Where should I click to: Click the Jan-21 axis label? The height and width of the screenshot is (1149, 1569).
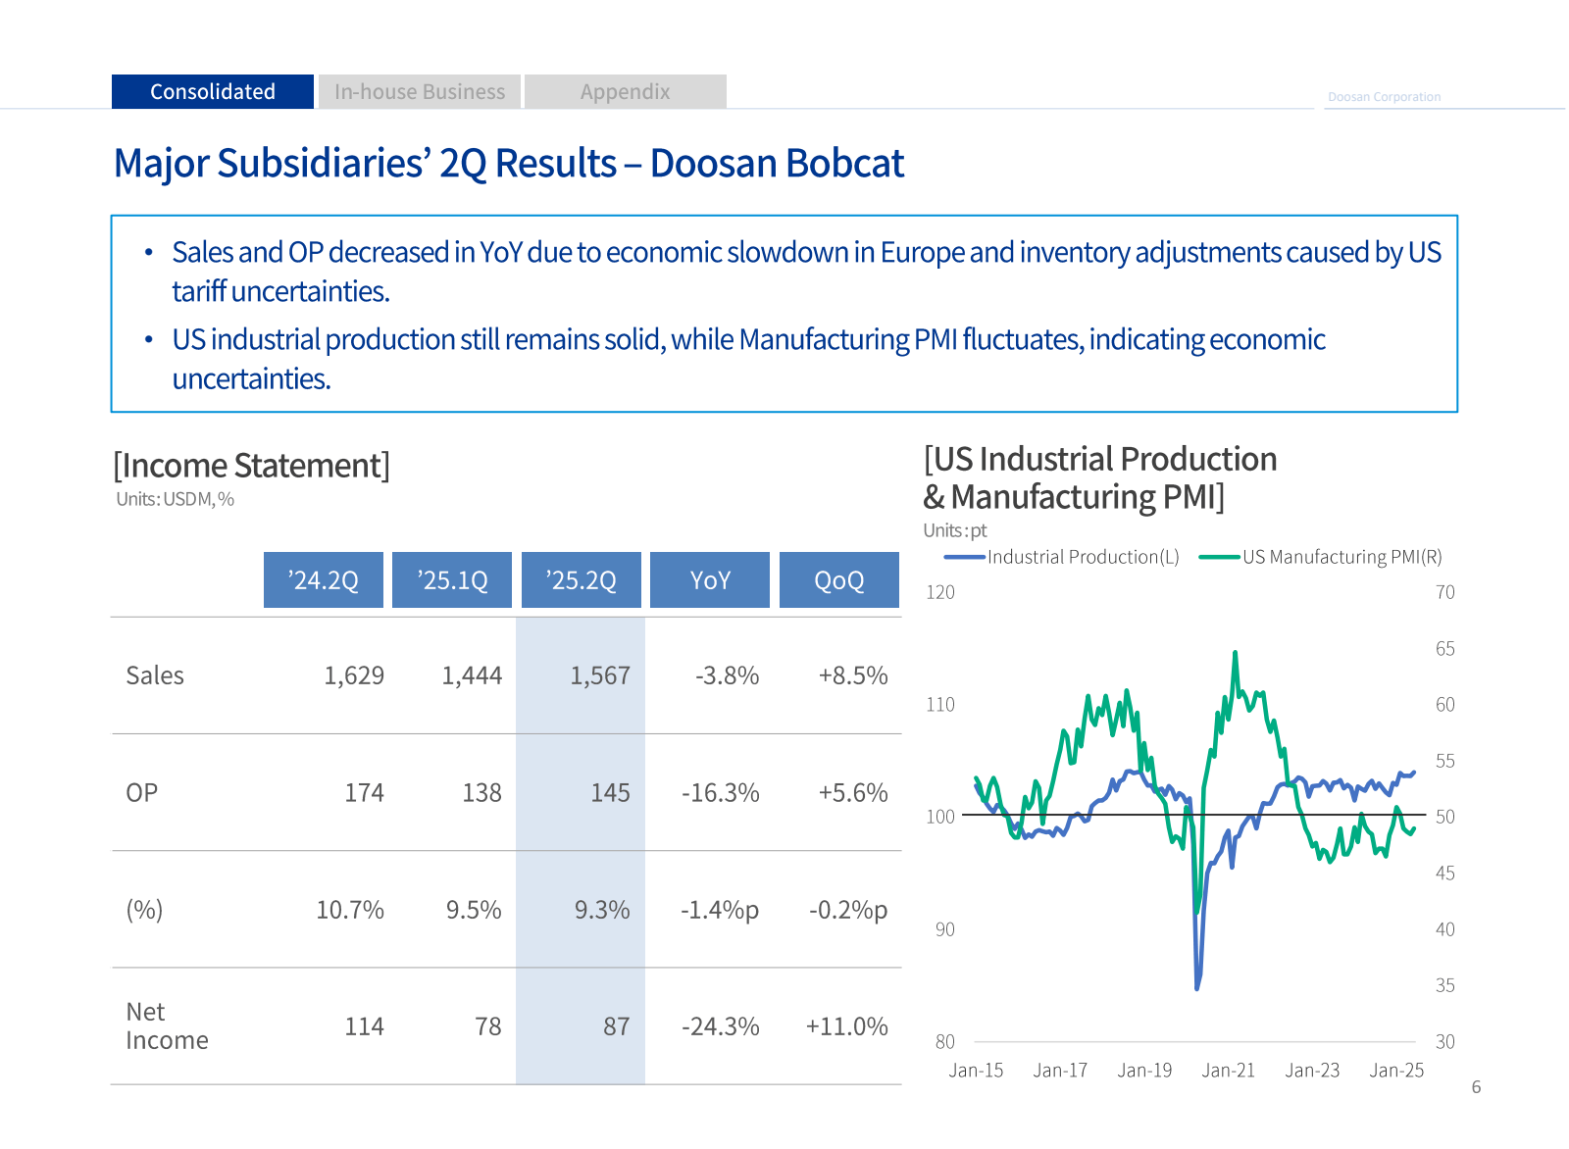click(x=1229, y=1071)
